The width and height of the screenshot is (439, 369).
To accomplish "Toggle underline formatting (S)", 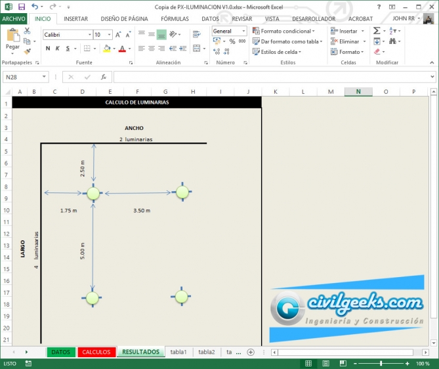I will (x=68, y=49).
